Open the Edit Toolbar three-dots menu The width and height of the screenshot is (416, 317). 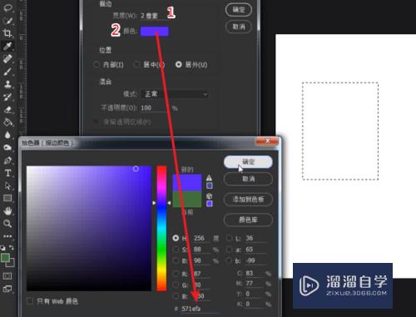(7, 236)
